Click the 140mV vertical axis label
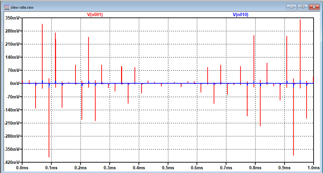This screenshot has height=173, width=323. click(12, 57)
